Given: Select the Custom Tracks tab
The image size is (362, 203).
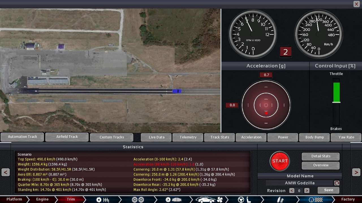Looking at the screenshot, I should click(112, 137).
